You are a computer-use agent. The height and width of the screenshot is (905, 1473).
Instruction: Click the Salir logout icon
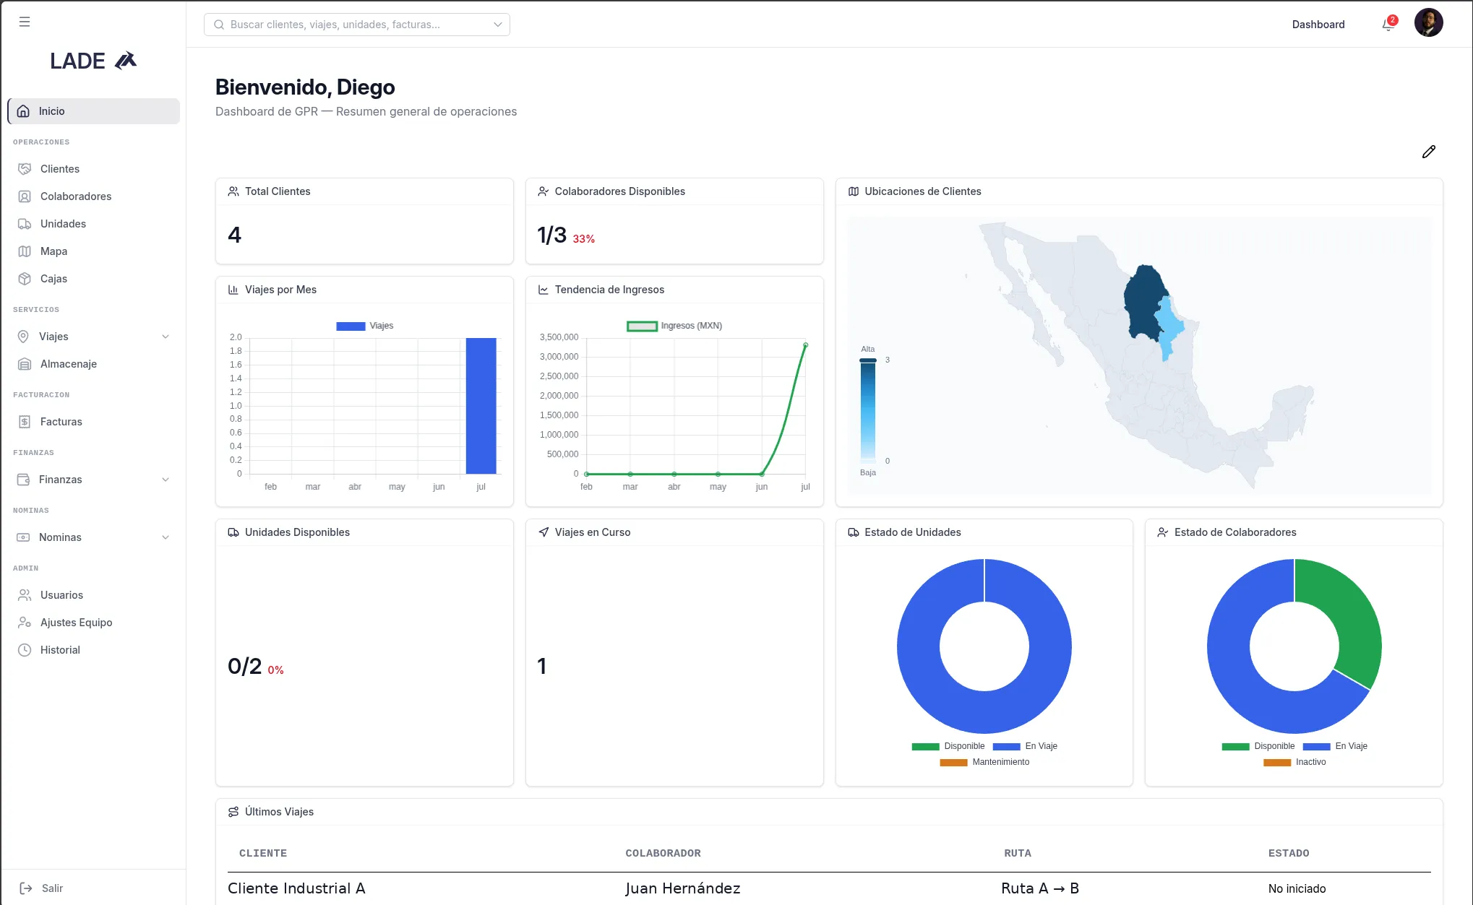tap(26, 888)
